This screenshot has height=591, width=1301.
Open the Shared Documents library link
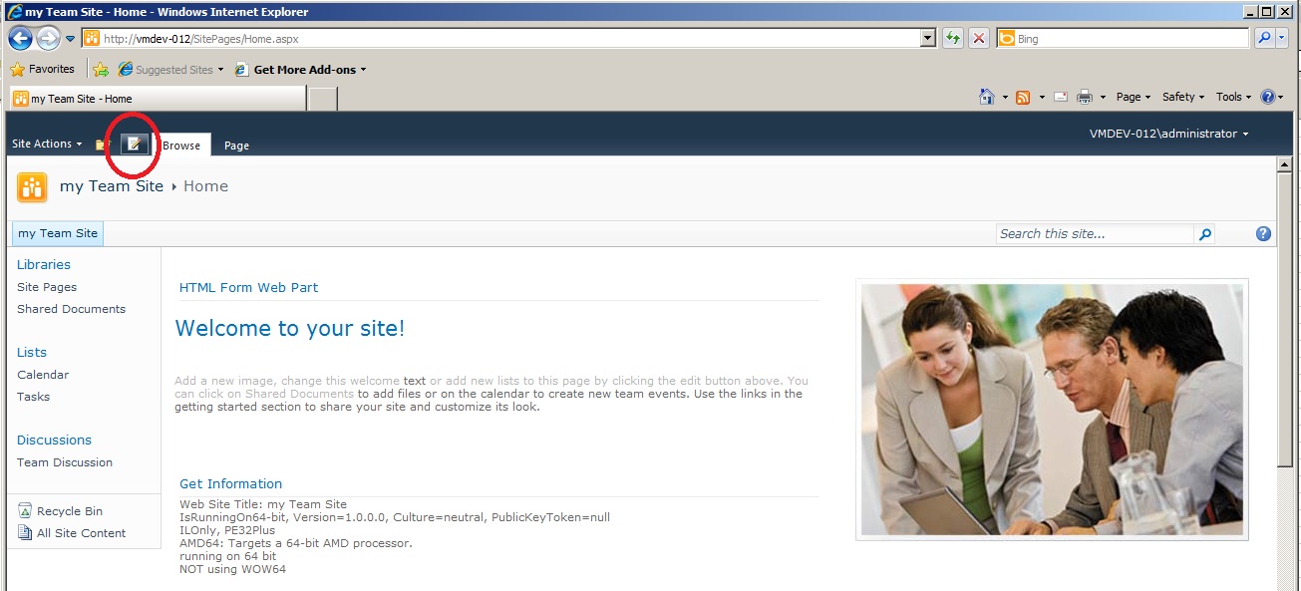click(x=72, y=309)
